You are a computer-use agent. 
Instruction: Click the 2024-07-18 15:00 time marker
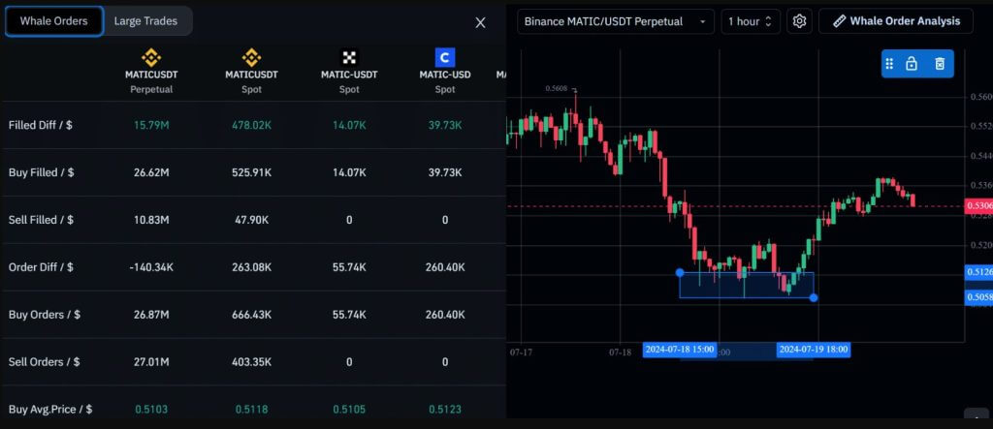pos(679,350)
